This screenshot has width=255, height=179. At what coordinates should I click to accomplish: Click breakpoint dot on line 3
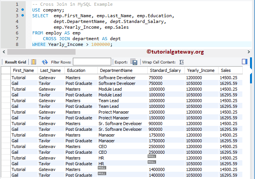pyautogui.click(x=23, y=15)
